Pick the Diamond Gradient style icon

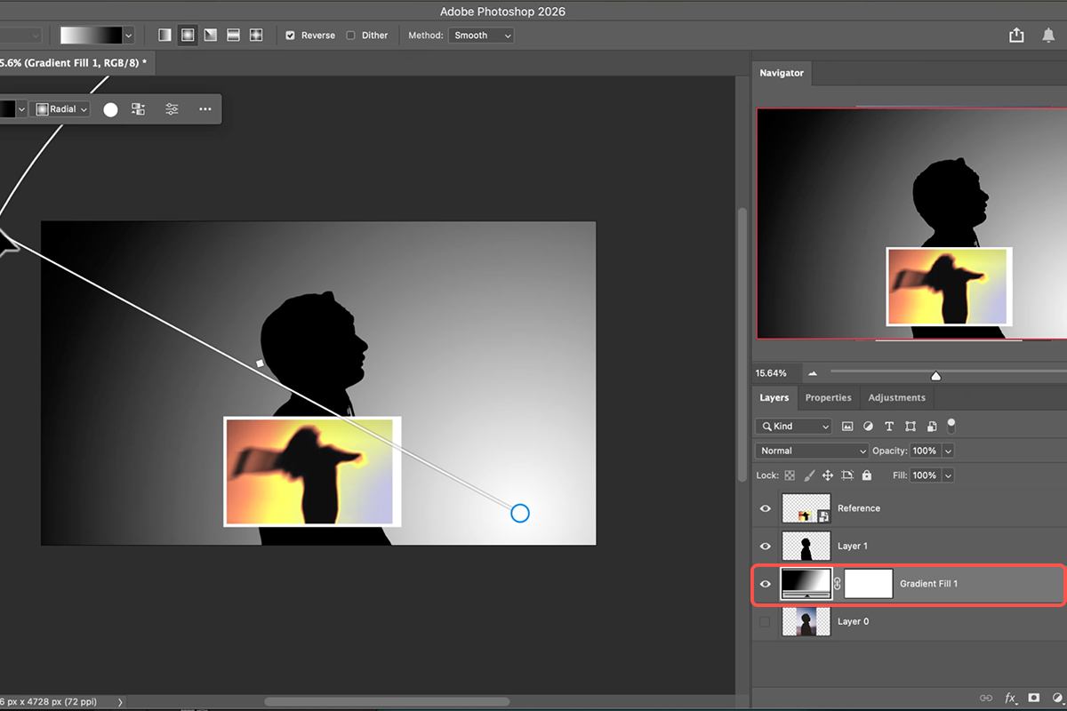pos(256,36)
